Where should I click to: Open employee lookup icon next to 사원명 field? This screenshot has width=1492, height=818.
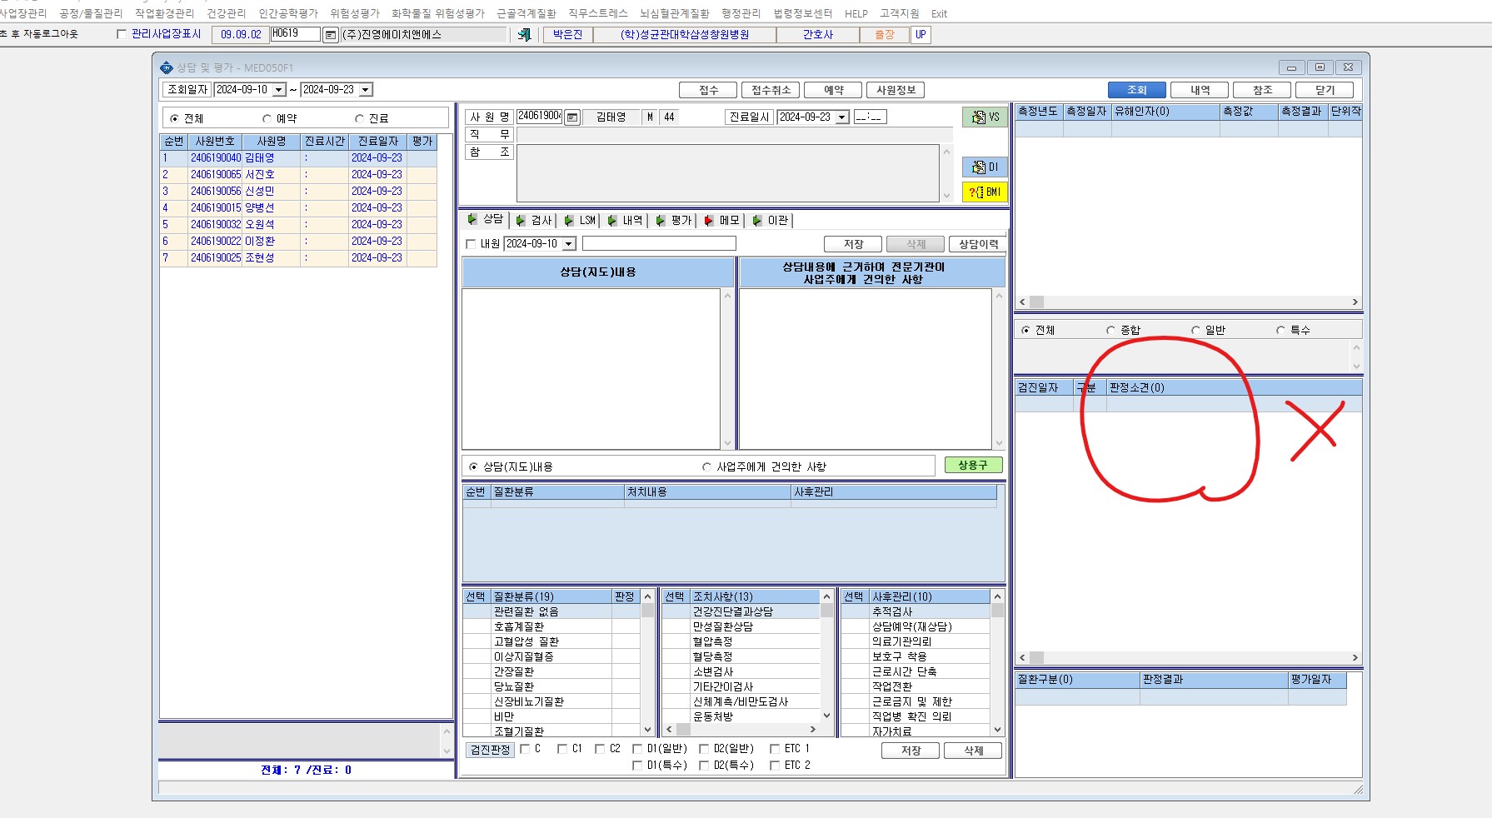(x=572, y=117)
